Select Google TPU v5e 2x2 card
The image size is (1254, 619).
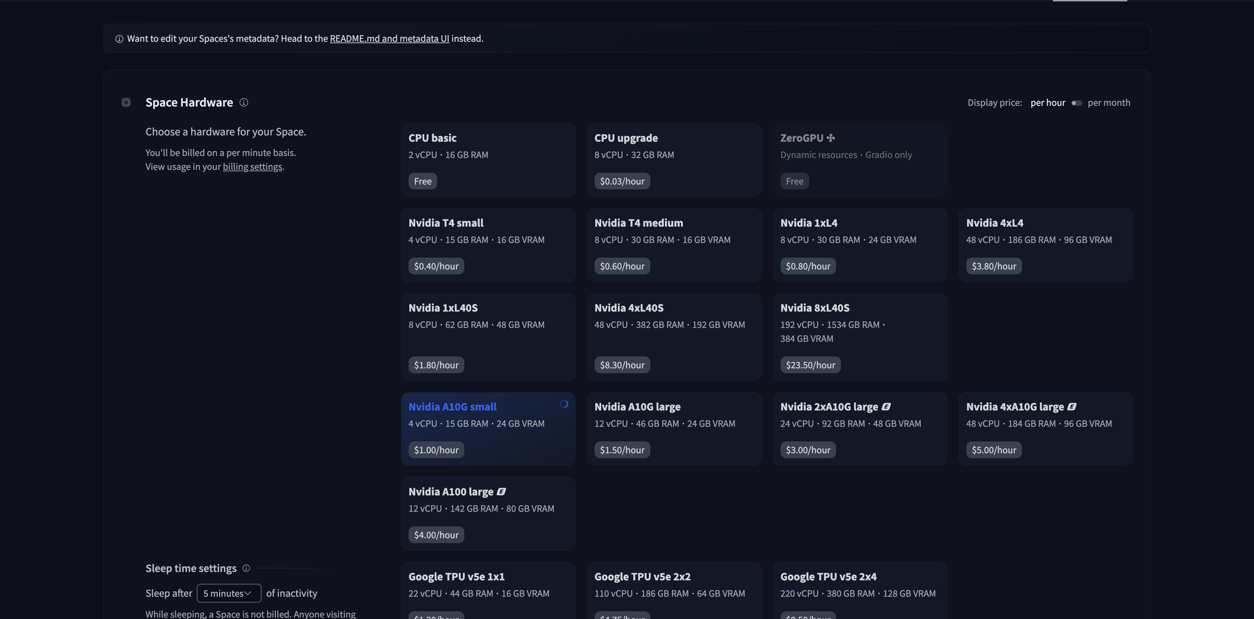674,591
